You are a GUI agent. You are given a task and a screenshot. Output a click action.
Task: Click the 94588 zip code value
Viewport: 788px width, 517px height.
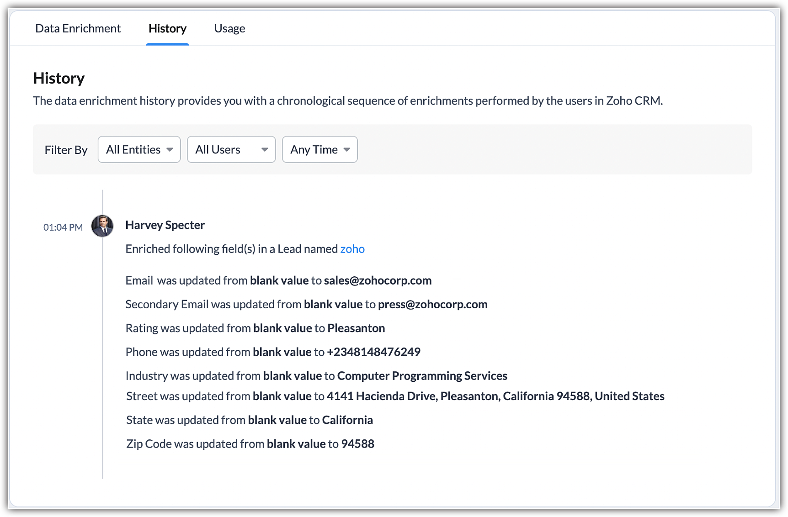click(x=357, y=443)
